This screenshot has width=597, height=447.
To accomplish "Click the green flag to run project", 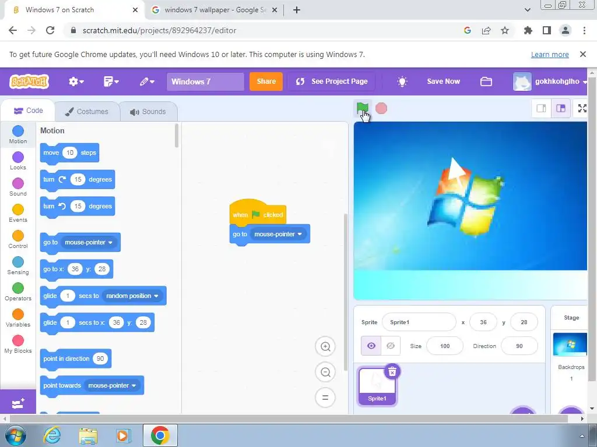I will 363,108.
